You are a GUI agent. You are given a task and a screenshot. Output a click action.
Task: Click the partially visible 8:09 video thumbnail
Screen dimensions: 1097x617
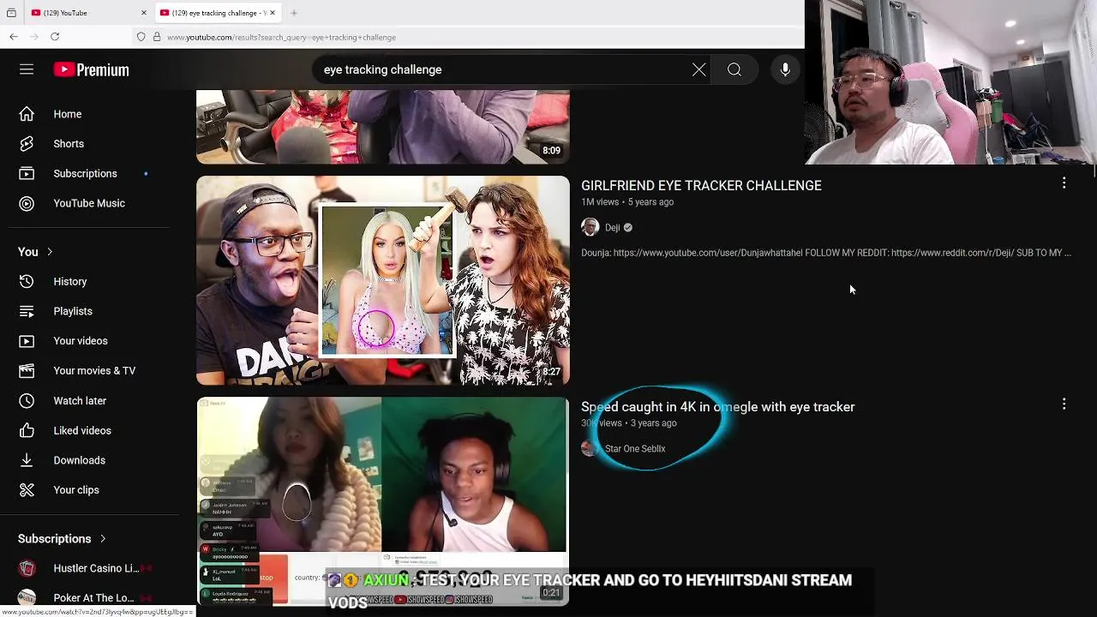pyautogui.click(x=382, y=127)
